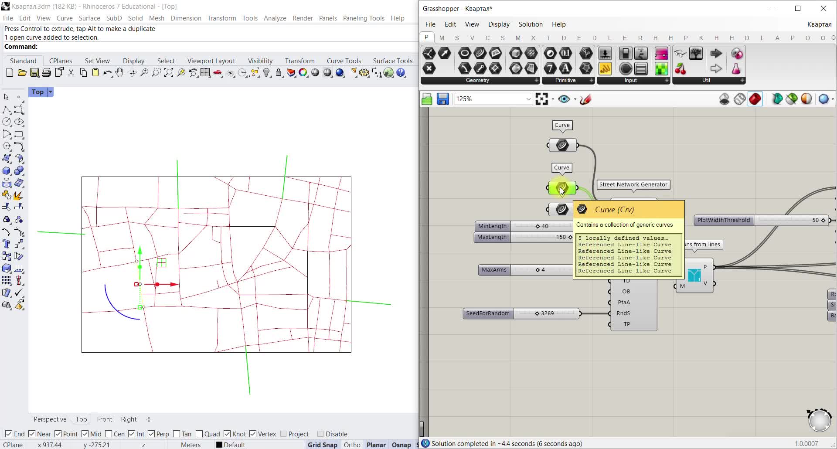Viewport: 837px width, 449px height.
Task: Toggle the End osnap checkbox
Action: coord(8,434)
